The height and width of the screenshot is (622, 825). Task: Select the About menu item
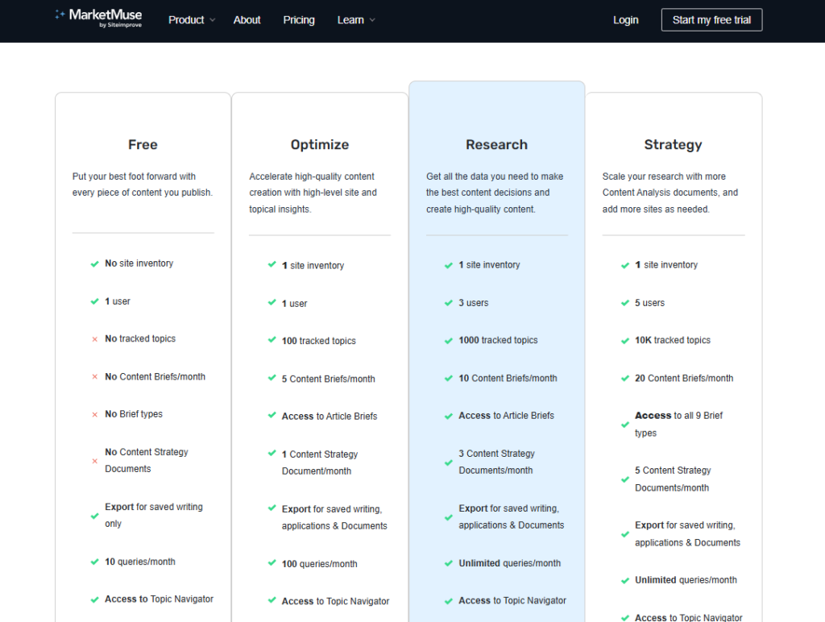click(247, 20)
